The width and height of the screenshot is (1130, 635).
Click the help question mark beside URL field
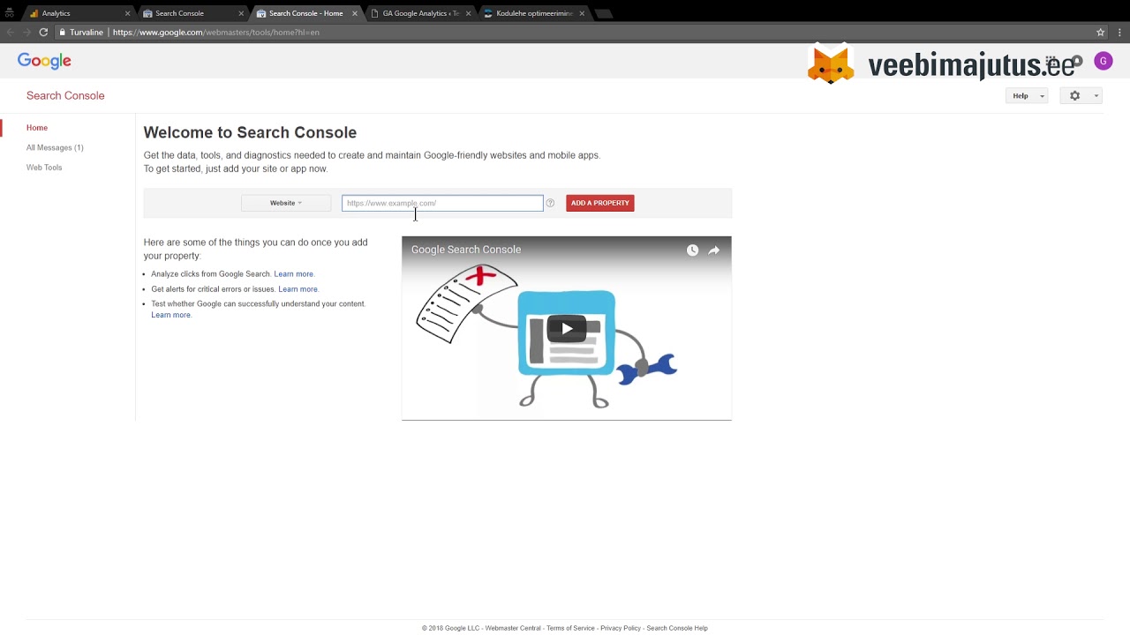(x=550, y=203)
